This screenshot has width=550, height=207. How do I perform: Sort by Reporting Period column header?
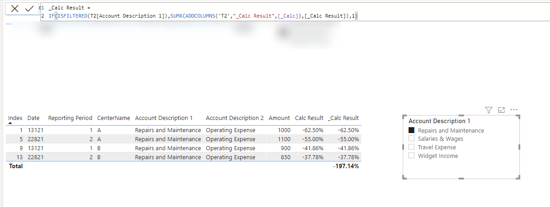(x=70, y=118)
